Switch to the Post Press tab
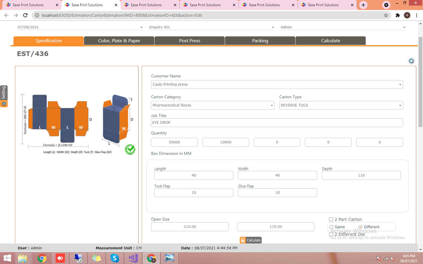 (x=189, y=41)
